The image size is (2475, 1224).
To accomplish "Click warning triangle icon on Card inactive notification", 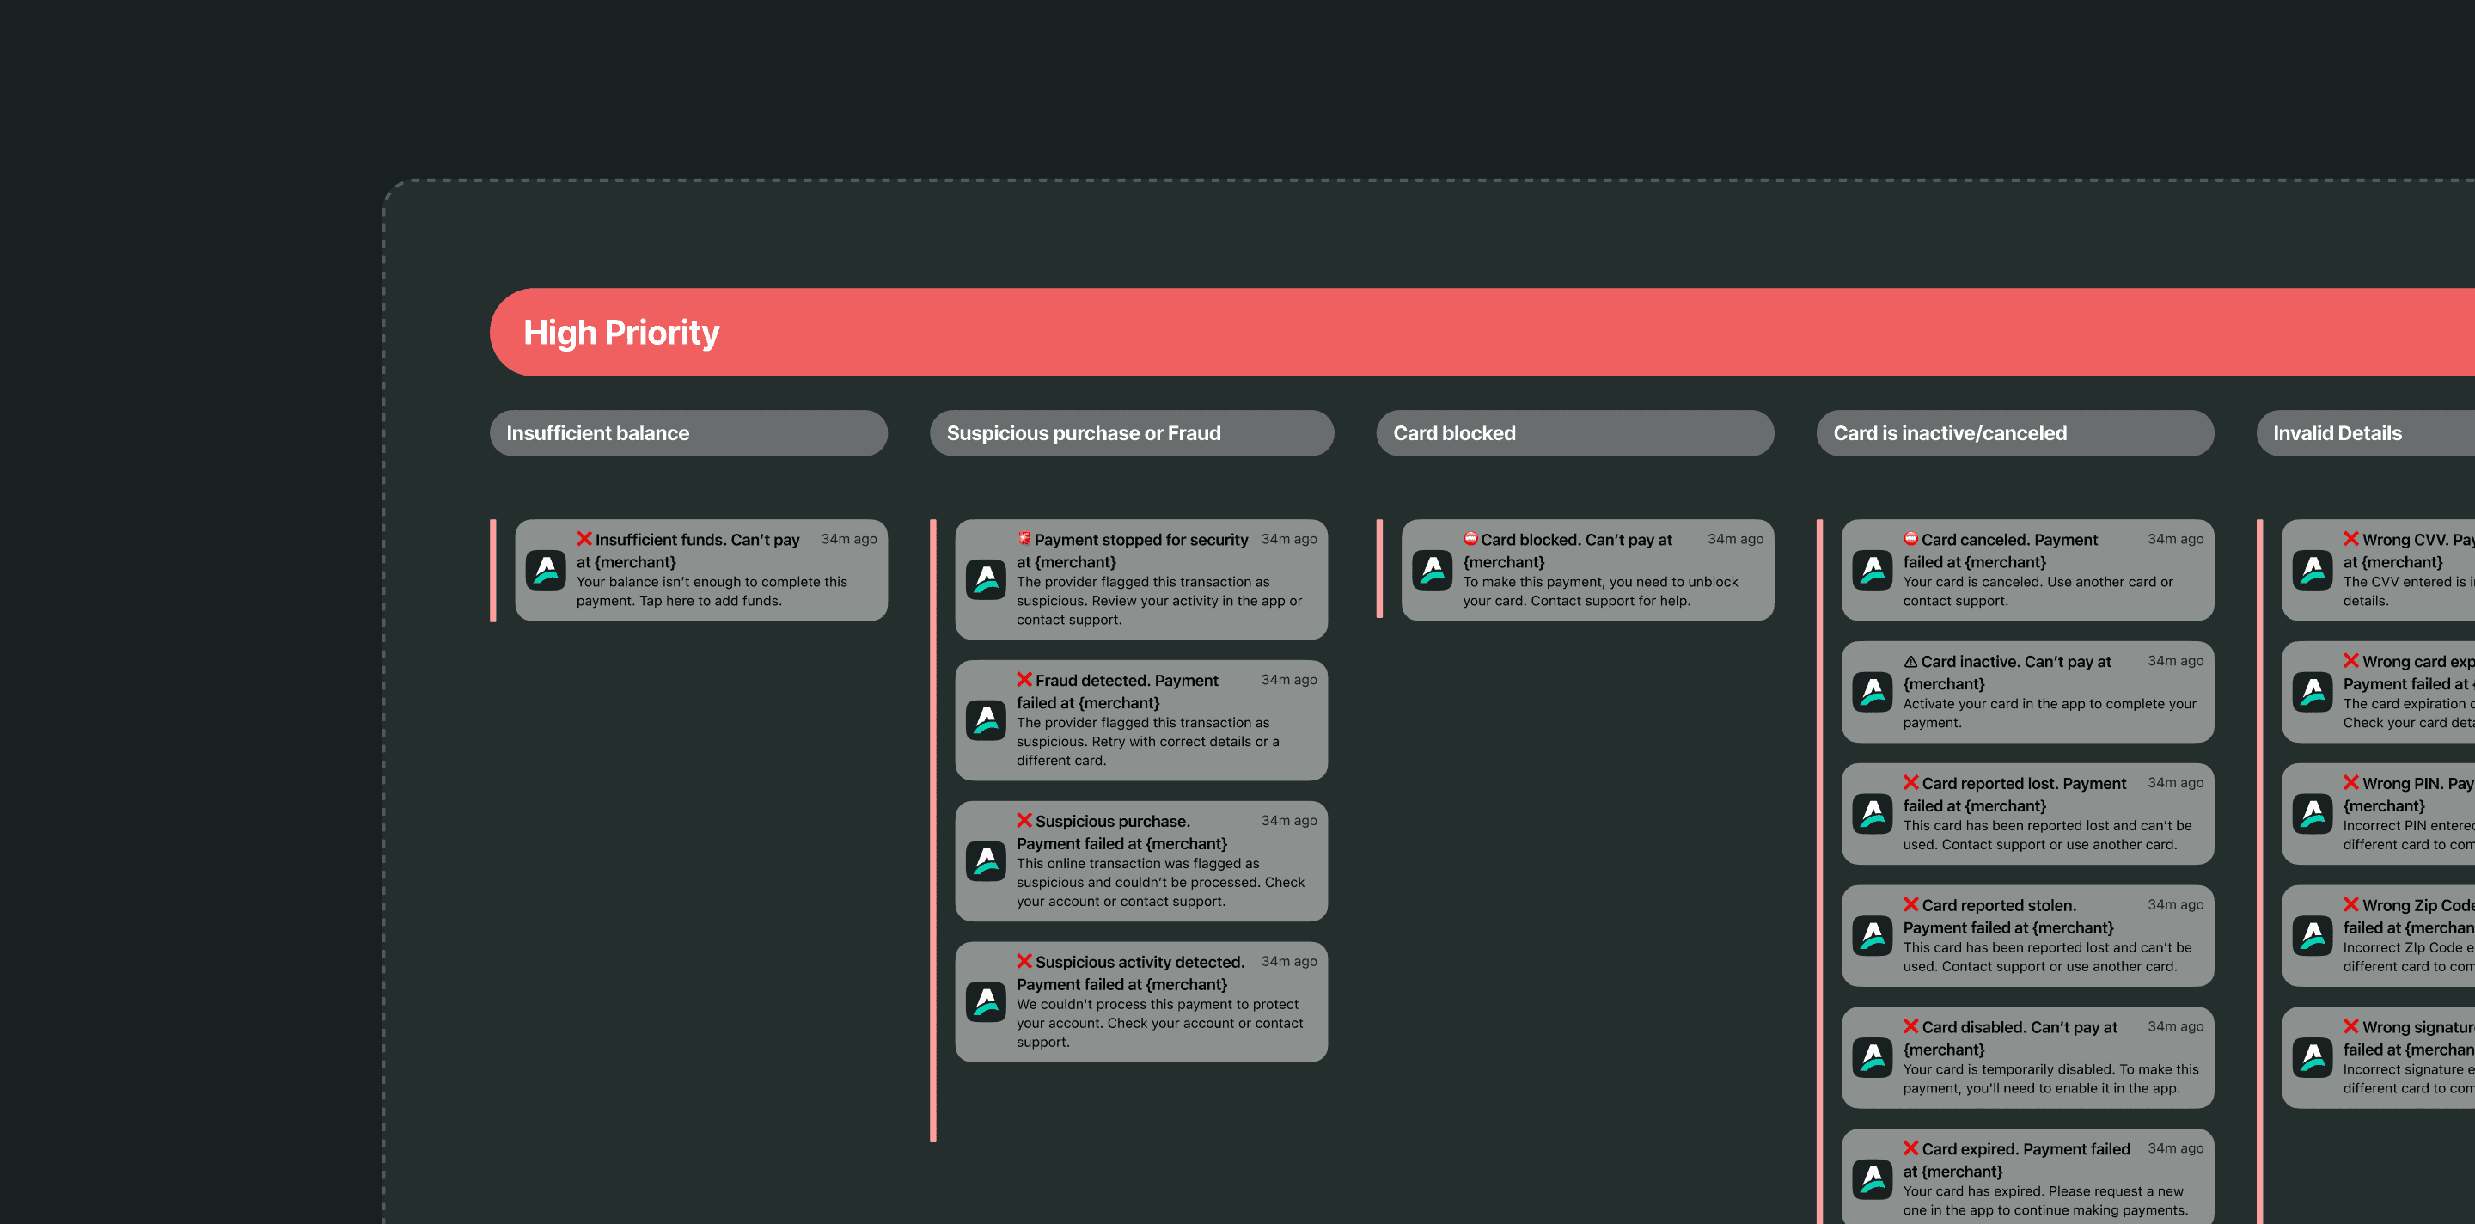I will coord(1910,661).
